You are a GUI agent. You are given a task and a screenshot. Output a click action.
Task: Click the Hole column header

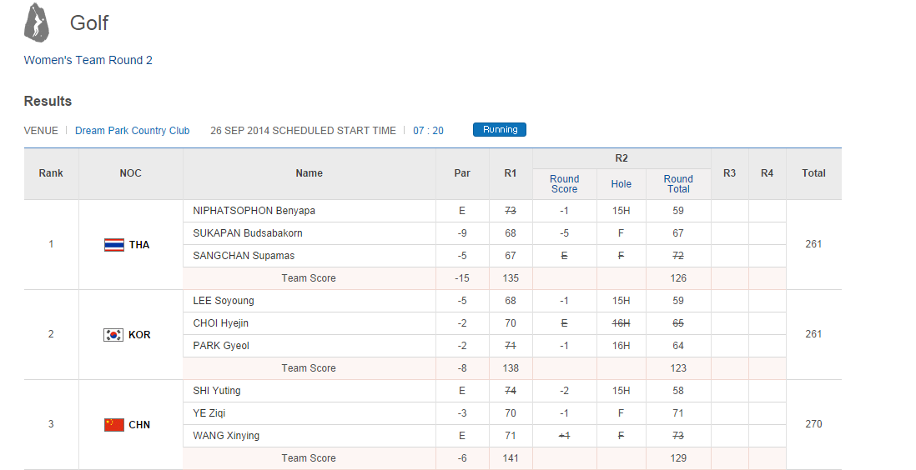622,184
